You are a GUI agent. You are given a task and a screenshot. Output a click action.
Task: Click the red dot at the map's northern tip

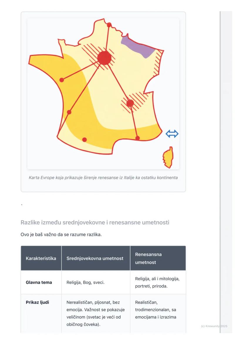(x=109, y=25)
